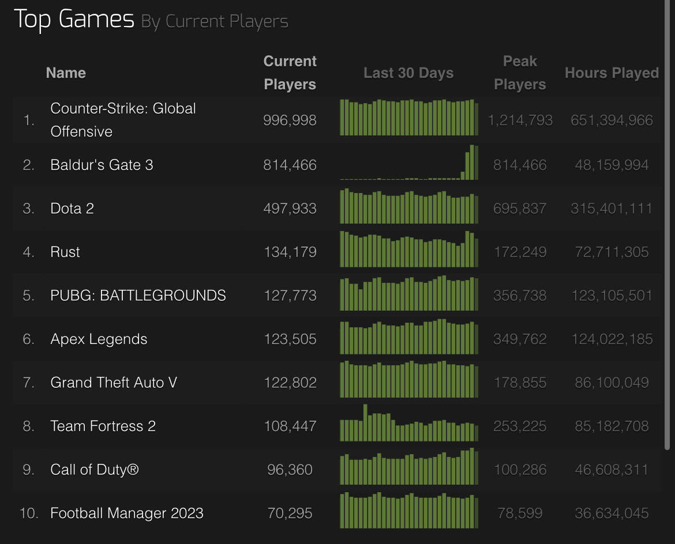Viewport: 675px width, 544px height.
Task: Select hours played value 72,711,305
Action: [612, 252]
